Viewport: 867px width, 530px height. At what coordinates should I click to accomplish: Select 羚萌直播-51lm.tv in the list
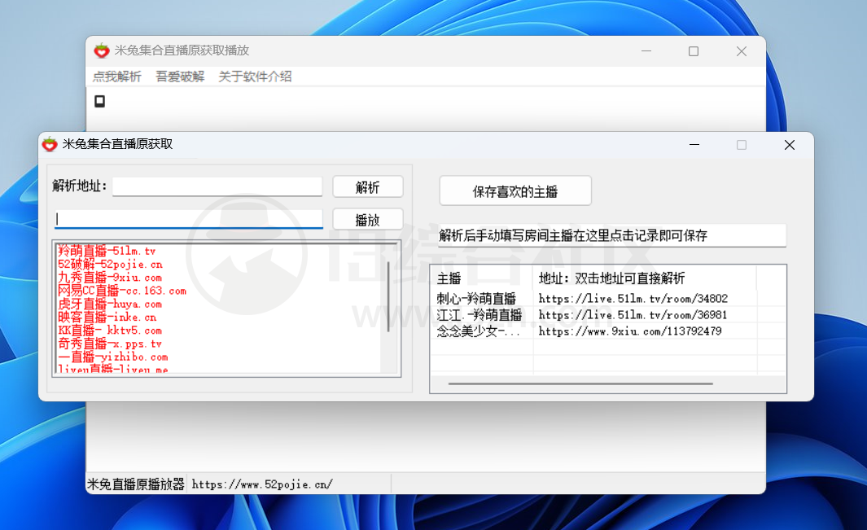coord(107,252)
